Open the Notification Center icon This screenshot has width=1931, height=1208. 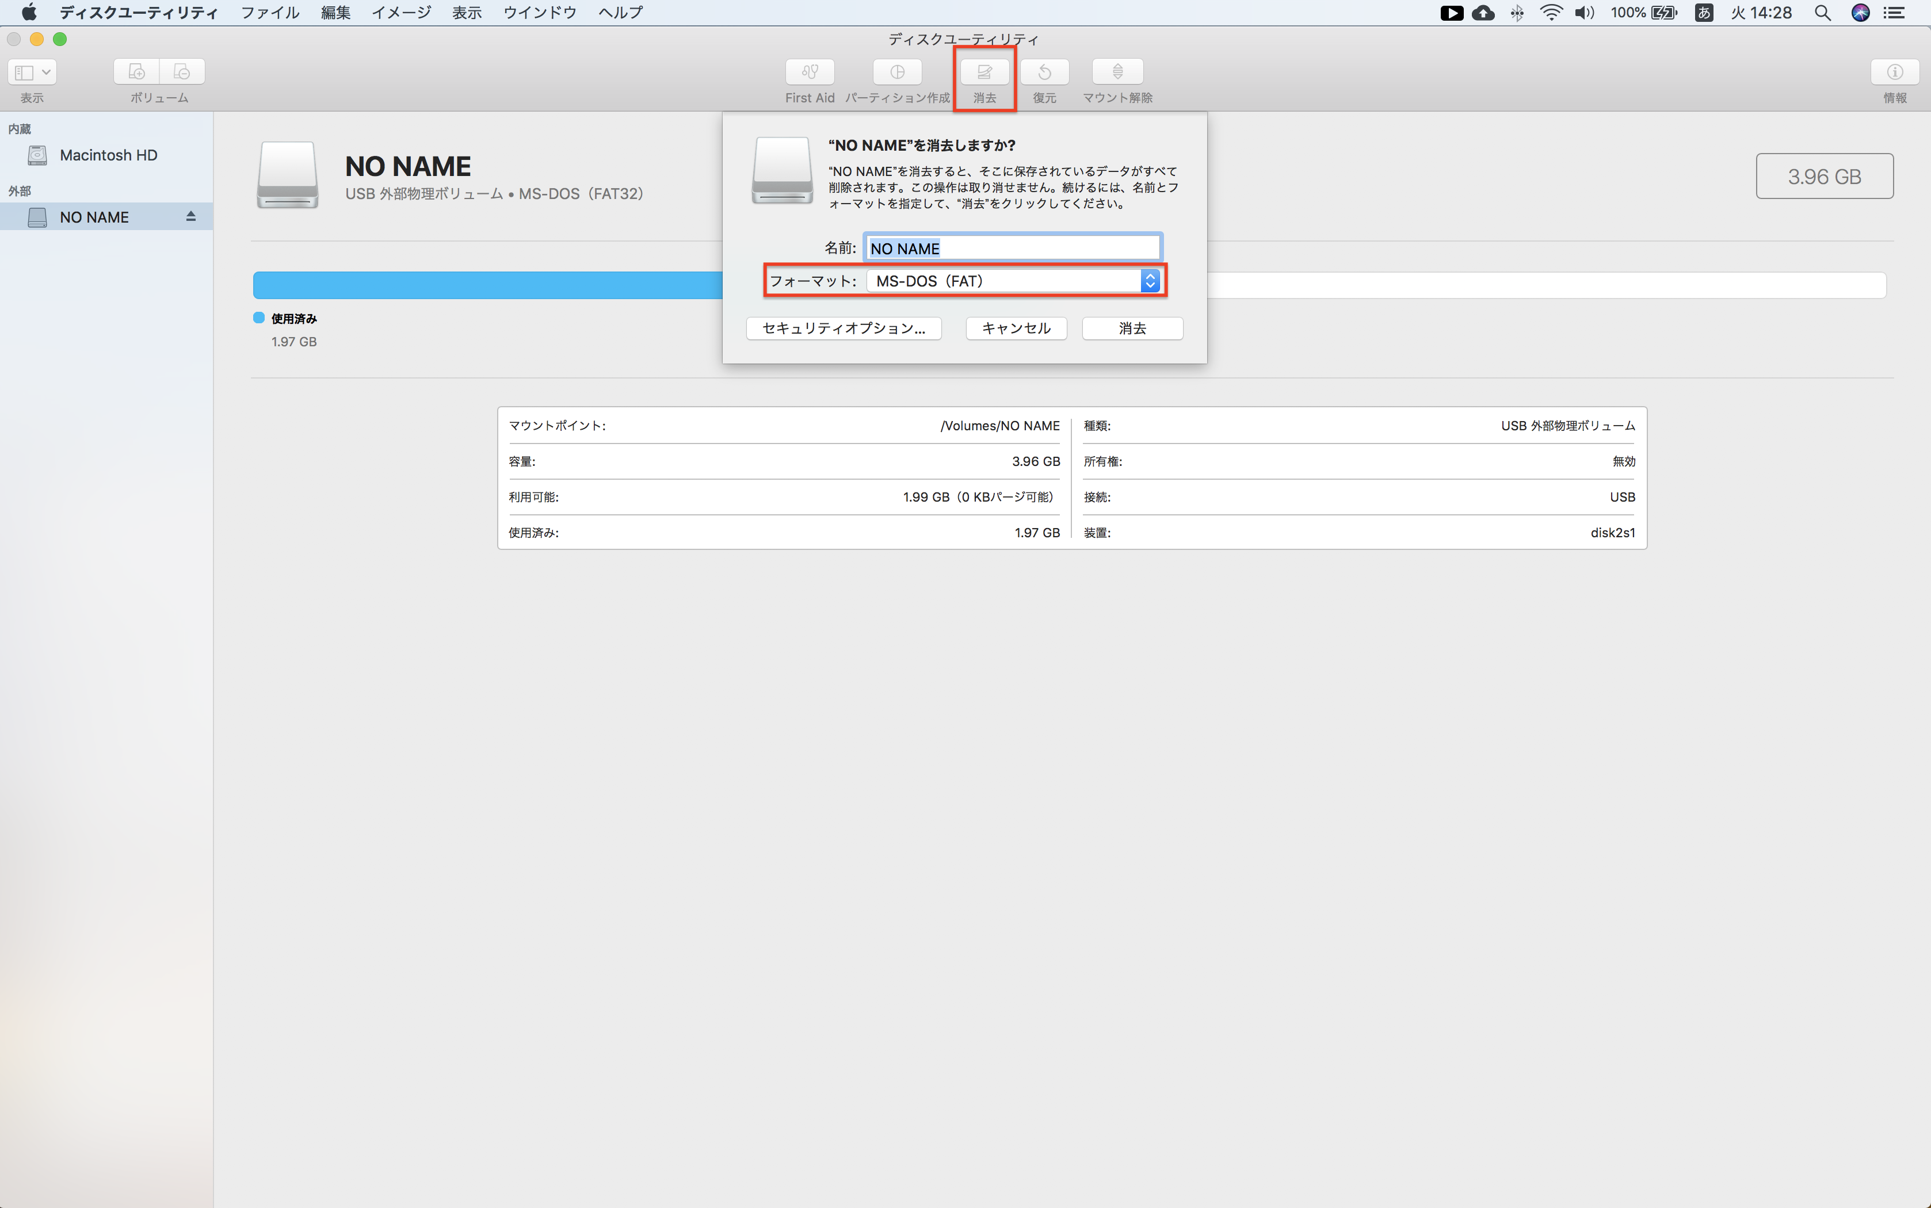(1894, 12)
